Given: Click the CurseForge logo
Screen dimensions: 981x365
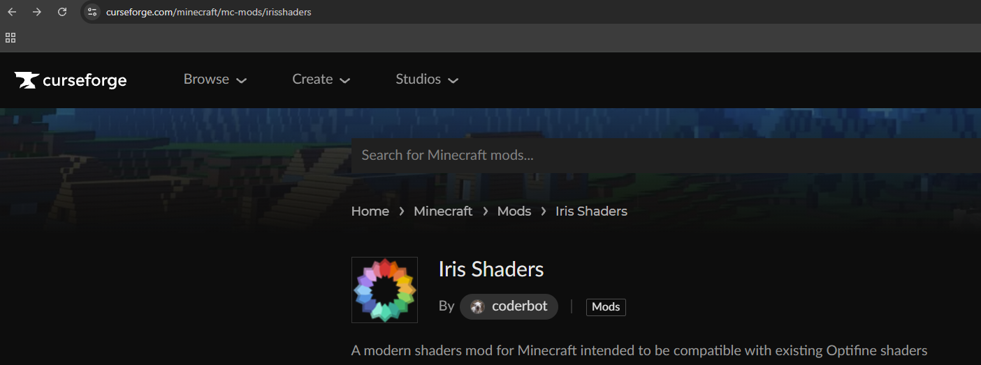Looking at the screenshot, I should pos(71,80).
